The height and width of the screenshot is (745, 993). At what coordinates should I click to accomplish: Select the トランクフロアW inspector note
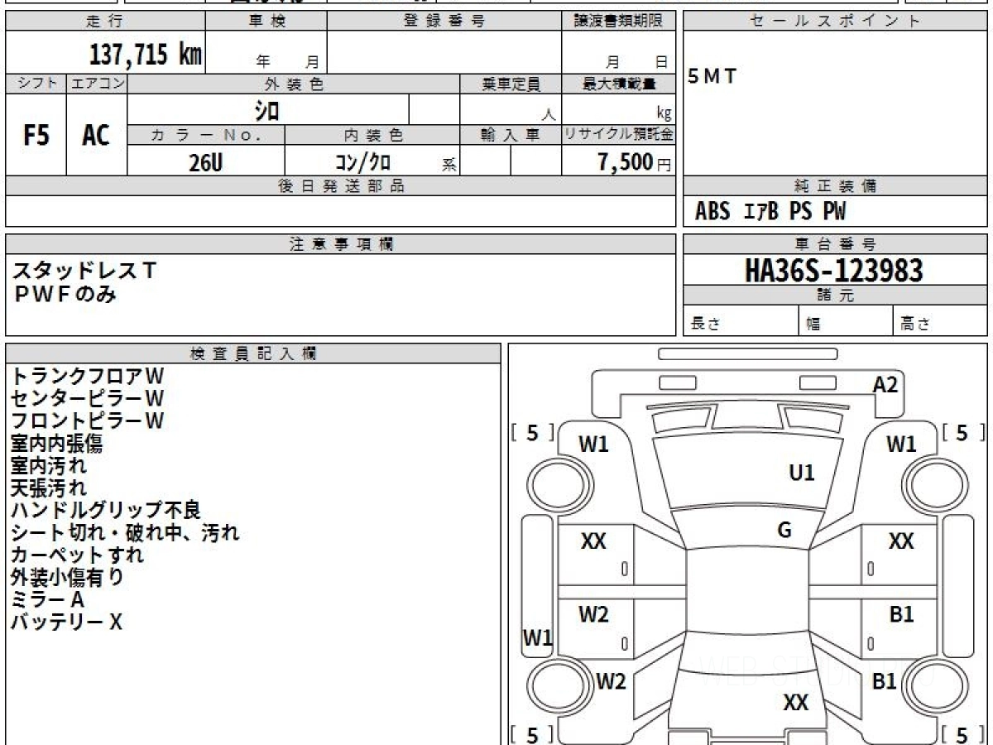[x=88, y=377]
